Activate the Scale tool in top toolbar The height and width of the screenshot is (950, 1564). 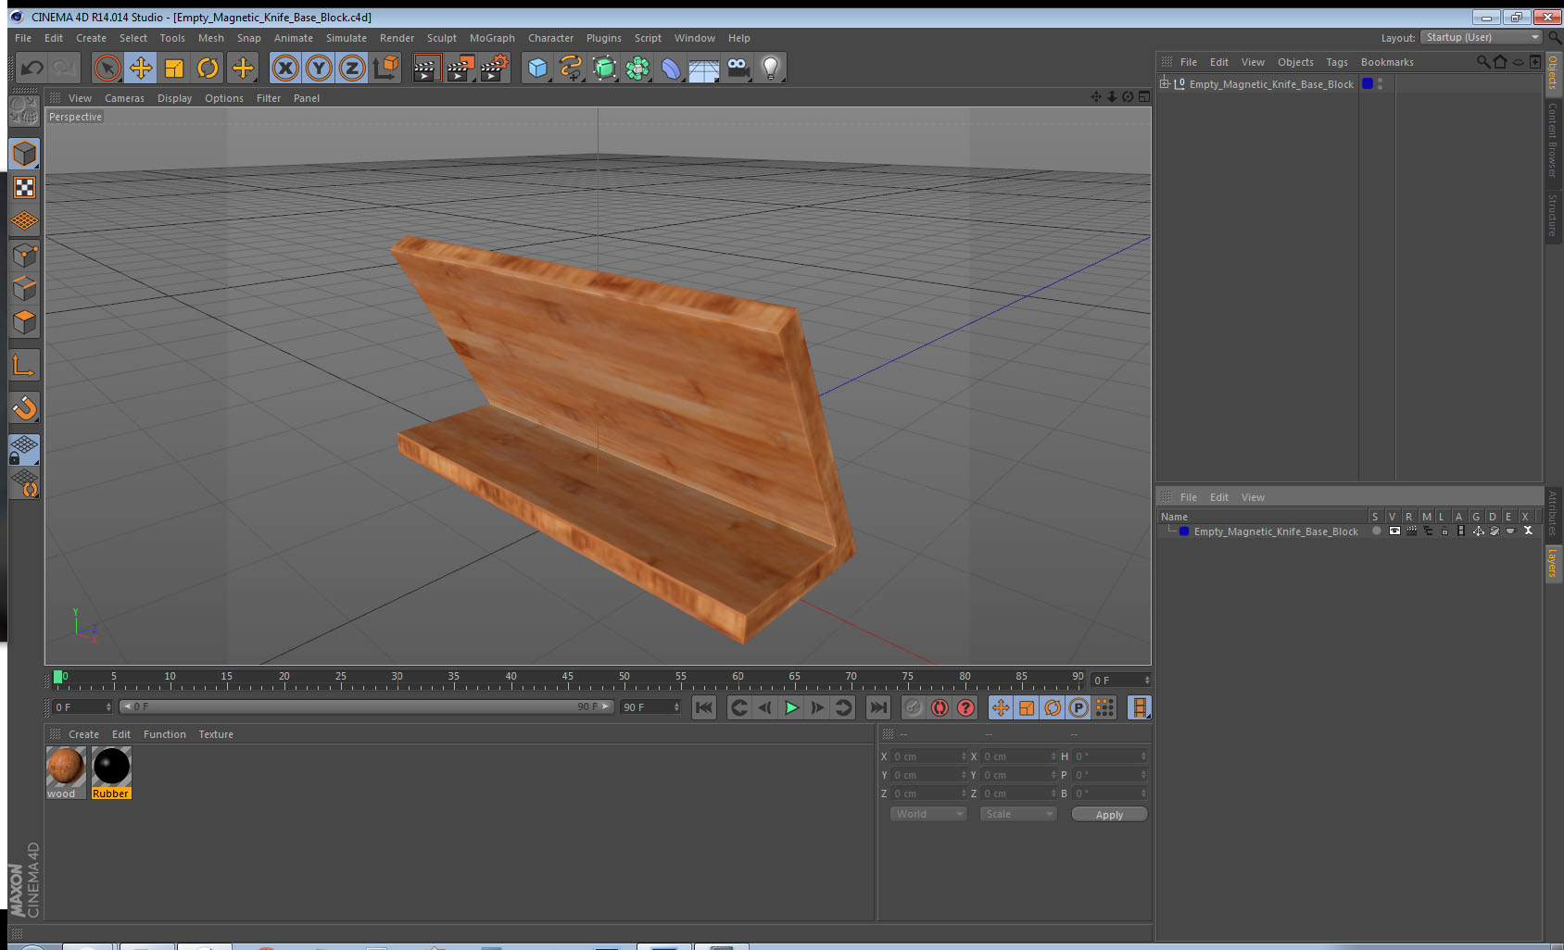[x=174, y=68]
